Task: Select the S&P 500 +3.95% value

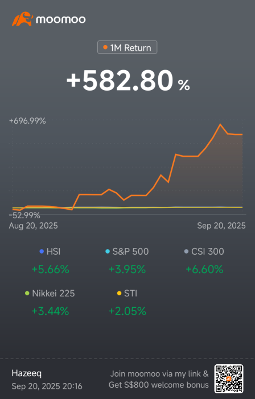Action: tap(127, 269)
